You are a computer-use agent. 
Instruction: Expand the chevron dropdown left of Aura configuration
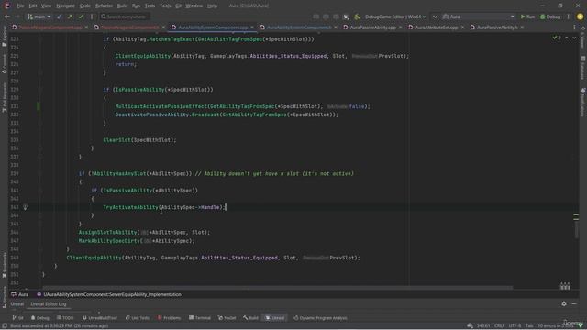coord(435,16)
